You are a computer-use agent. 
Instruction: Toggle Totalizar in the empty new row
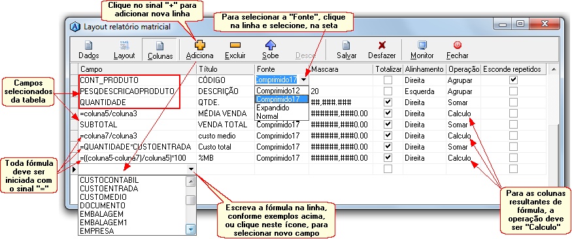tap(388, 169)
